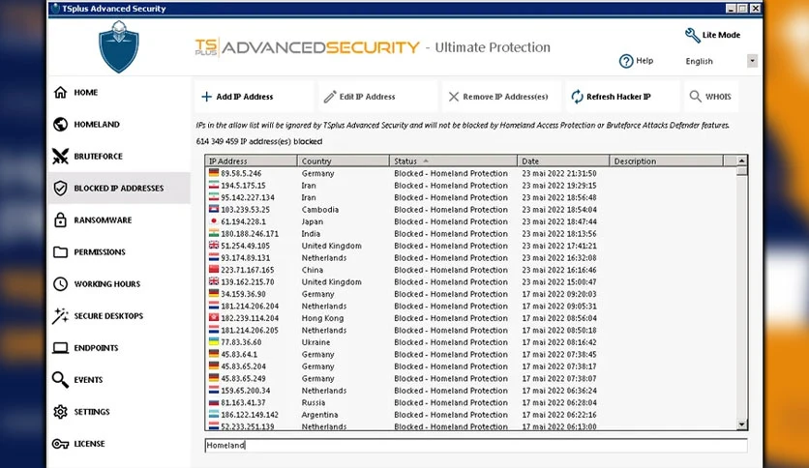Select the row for IP 159.65.200.34
The image size is (809, 468).
(471, 391)
